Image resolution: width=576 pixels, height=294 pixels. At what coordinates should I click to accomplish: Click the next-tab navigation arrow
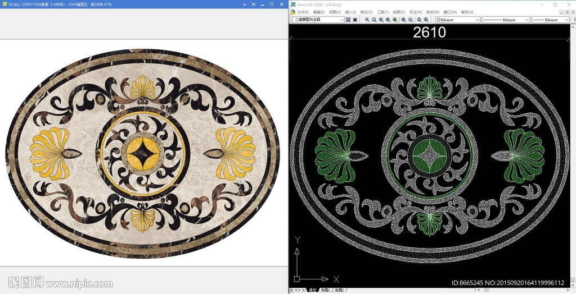[x=300, y=290]
